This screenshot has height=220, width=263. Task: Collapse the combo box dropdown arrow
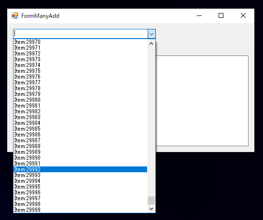click(152, 34)
